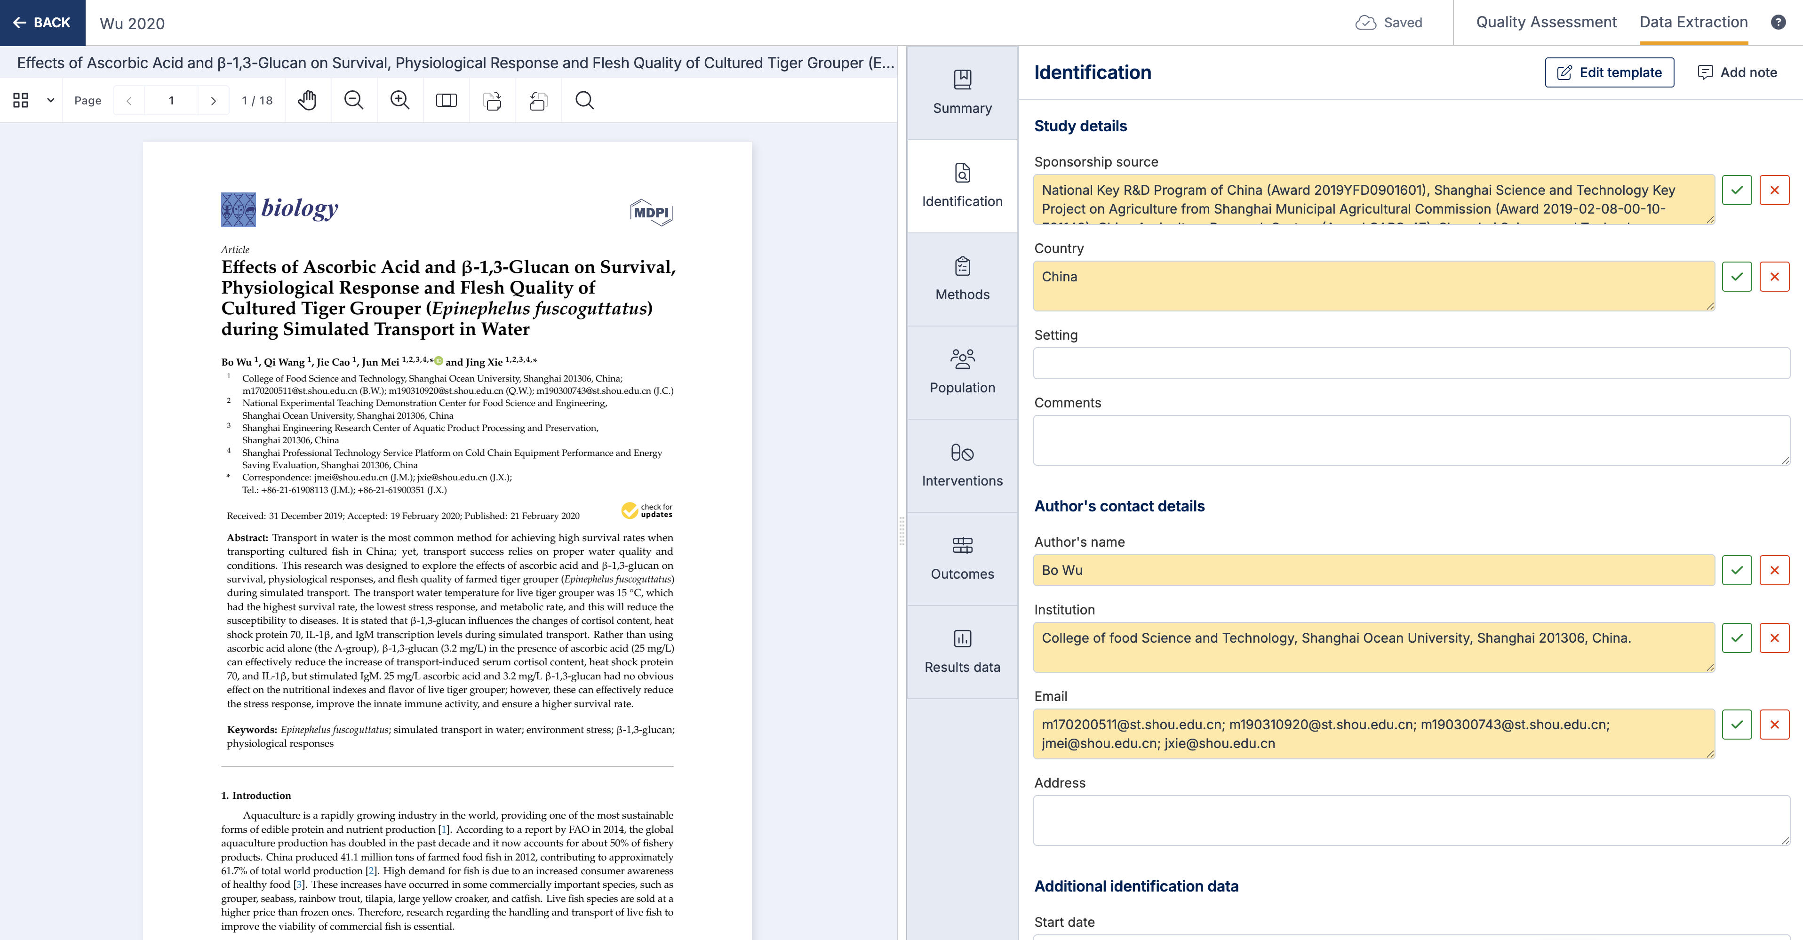Open the Methods section

[962, 279]
